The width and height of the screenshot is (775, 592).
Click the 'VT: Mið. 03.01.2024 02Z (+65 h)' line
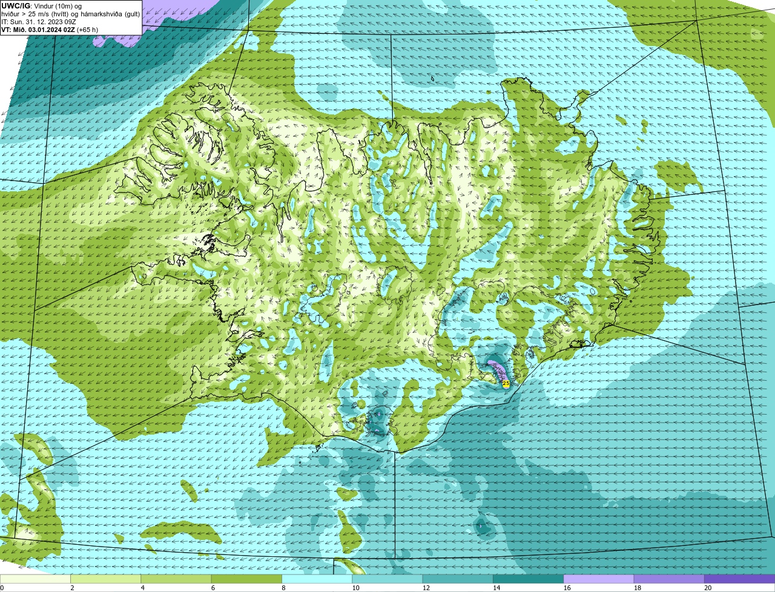point(50,30)
